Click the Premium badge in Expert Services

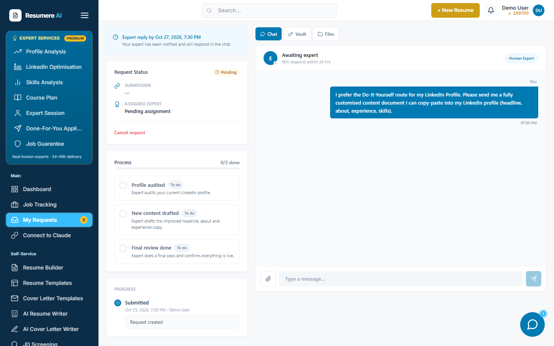[75, 38]
